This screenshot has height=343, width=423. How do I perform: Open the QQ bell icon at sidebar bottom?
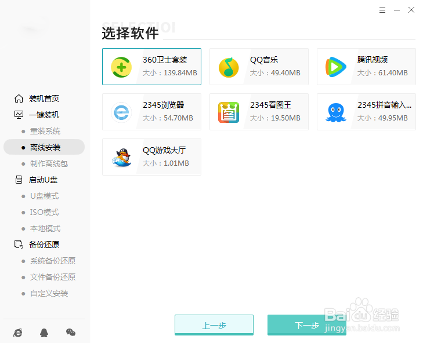(x=44, y=333)
